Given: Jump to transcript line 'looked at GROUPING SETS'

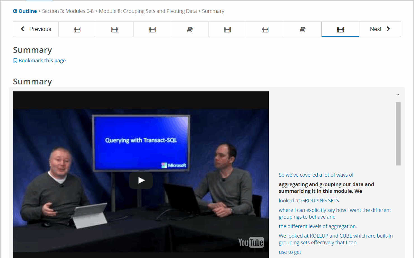Looking at the screenshot, I should click(309, 201).
